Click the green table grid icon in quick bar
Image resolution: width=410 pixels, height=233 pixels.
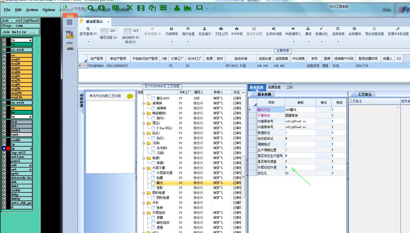coord(116,8)
